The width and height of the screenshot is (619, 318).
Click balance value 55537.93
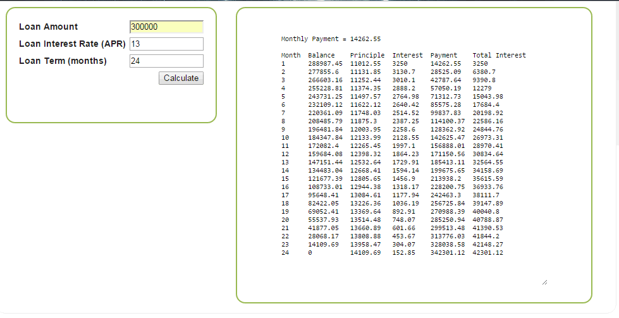coord(323,220)
